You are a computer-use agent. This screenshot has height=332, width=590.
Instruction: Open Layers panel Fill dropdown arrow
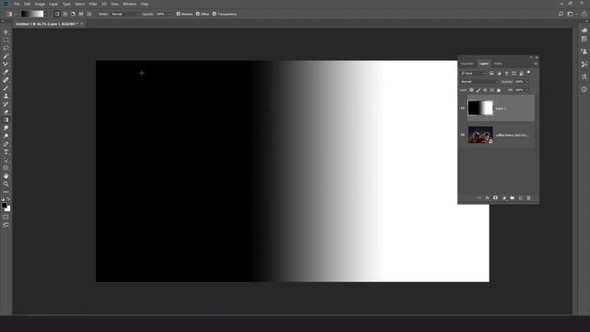tap(527, 90)
